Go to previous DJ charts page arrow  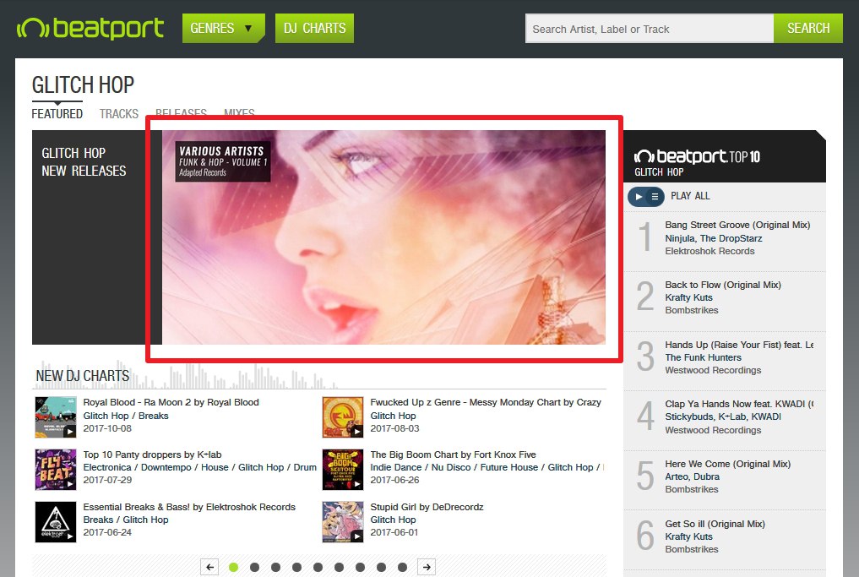click(210, 567)
